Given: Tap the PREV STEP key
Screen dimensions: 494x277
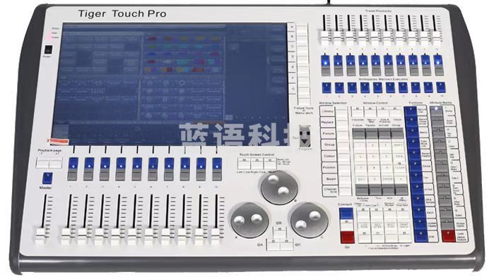Looking at the screenshot, I should coord(378,226).
